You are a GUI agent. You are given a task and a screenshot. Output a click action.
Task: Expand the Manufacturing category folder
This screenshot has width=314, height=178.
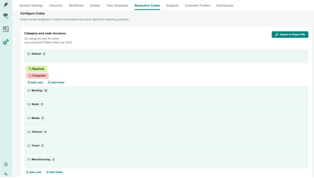(x=40, y=159)
